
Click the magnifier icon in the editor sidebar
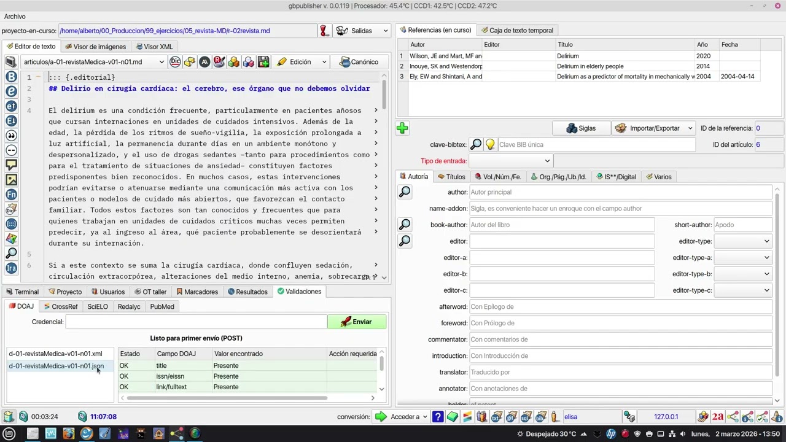point(11,254)
